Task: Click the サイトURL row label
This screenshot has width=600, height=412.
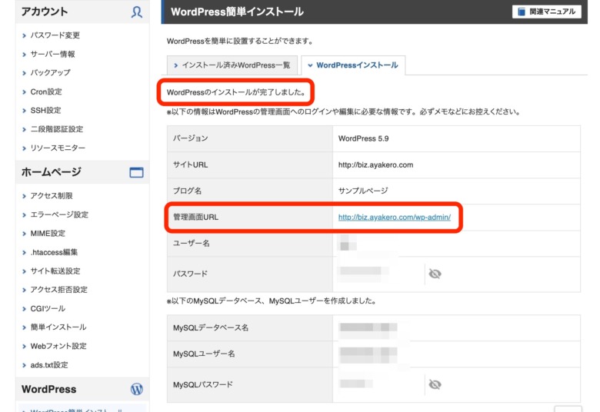Action: point(190,164)
